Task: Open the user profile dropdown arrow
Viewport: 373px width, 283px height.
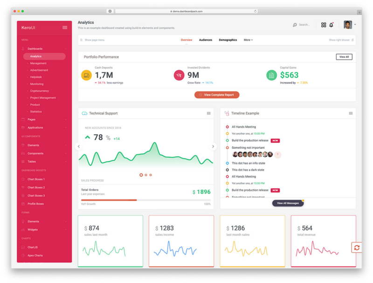Action: pyautogui.click(x=355, y=25)
